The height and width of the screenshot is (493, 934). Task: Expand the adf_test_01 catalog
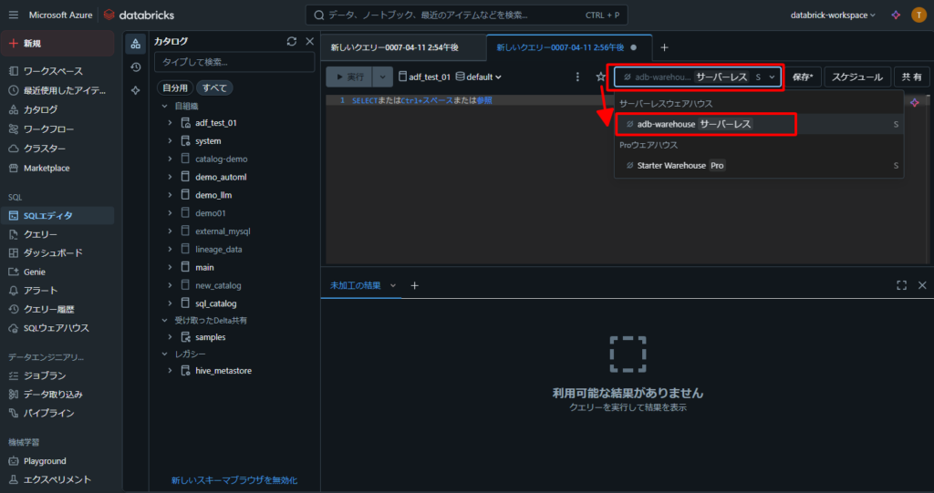coord(171,123)
